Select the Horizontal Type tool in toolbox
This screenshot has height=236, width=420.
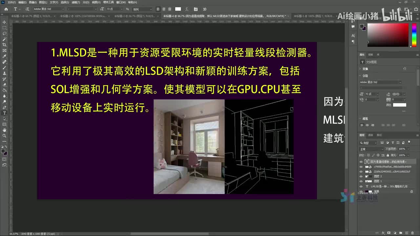pyautogui.click(x=5, y=113)
